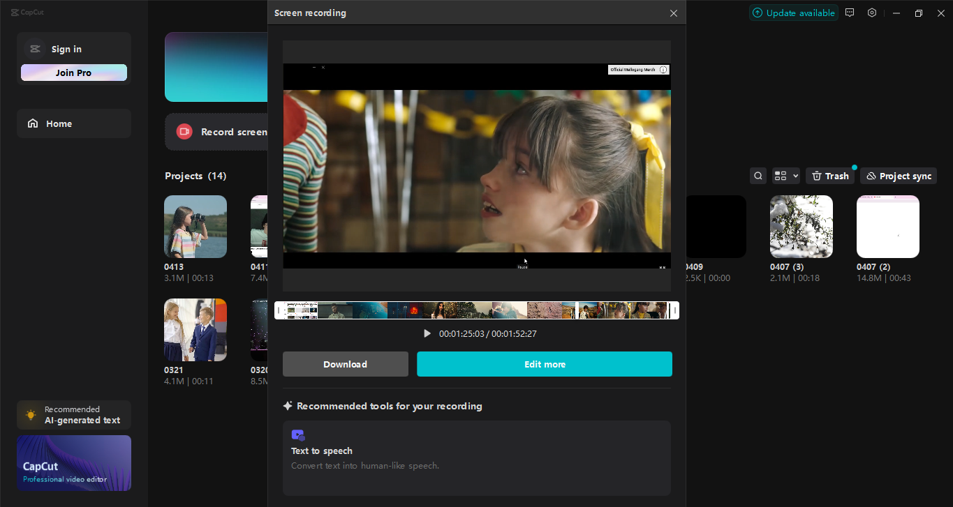Image resolution: width=953 pixels, height=507 pixels.
Task: Click the grid view layout icon
Action: (780, 175)
